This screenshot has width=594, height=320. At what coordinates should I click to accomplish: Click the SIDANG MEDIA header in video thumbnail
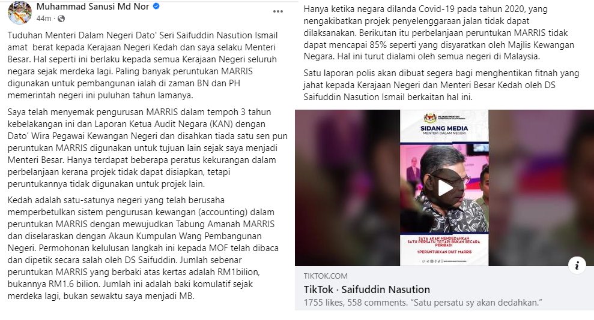(444, 129)
